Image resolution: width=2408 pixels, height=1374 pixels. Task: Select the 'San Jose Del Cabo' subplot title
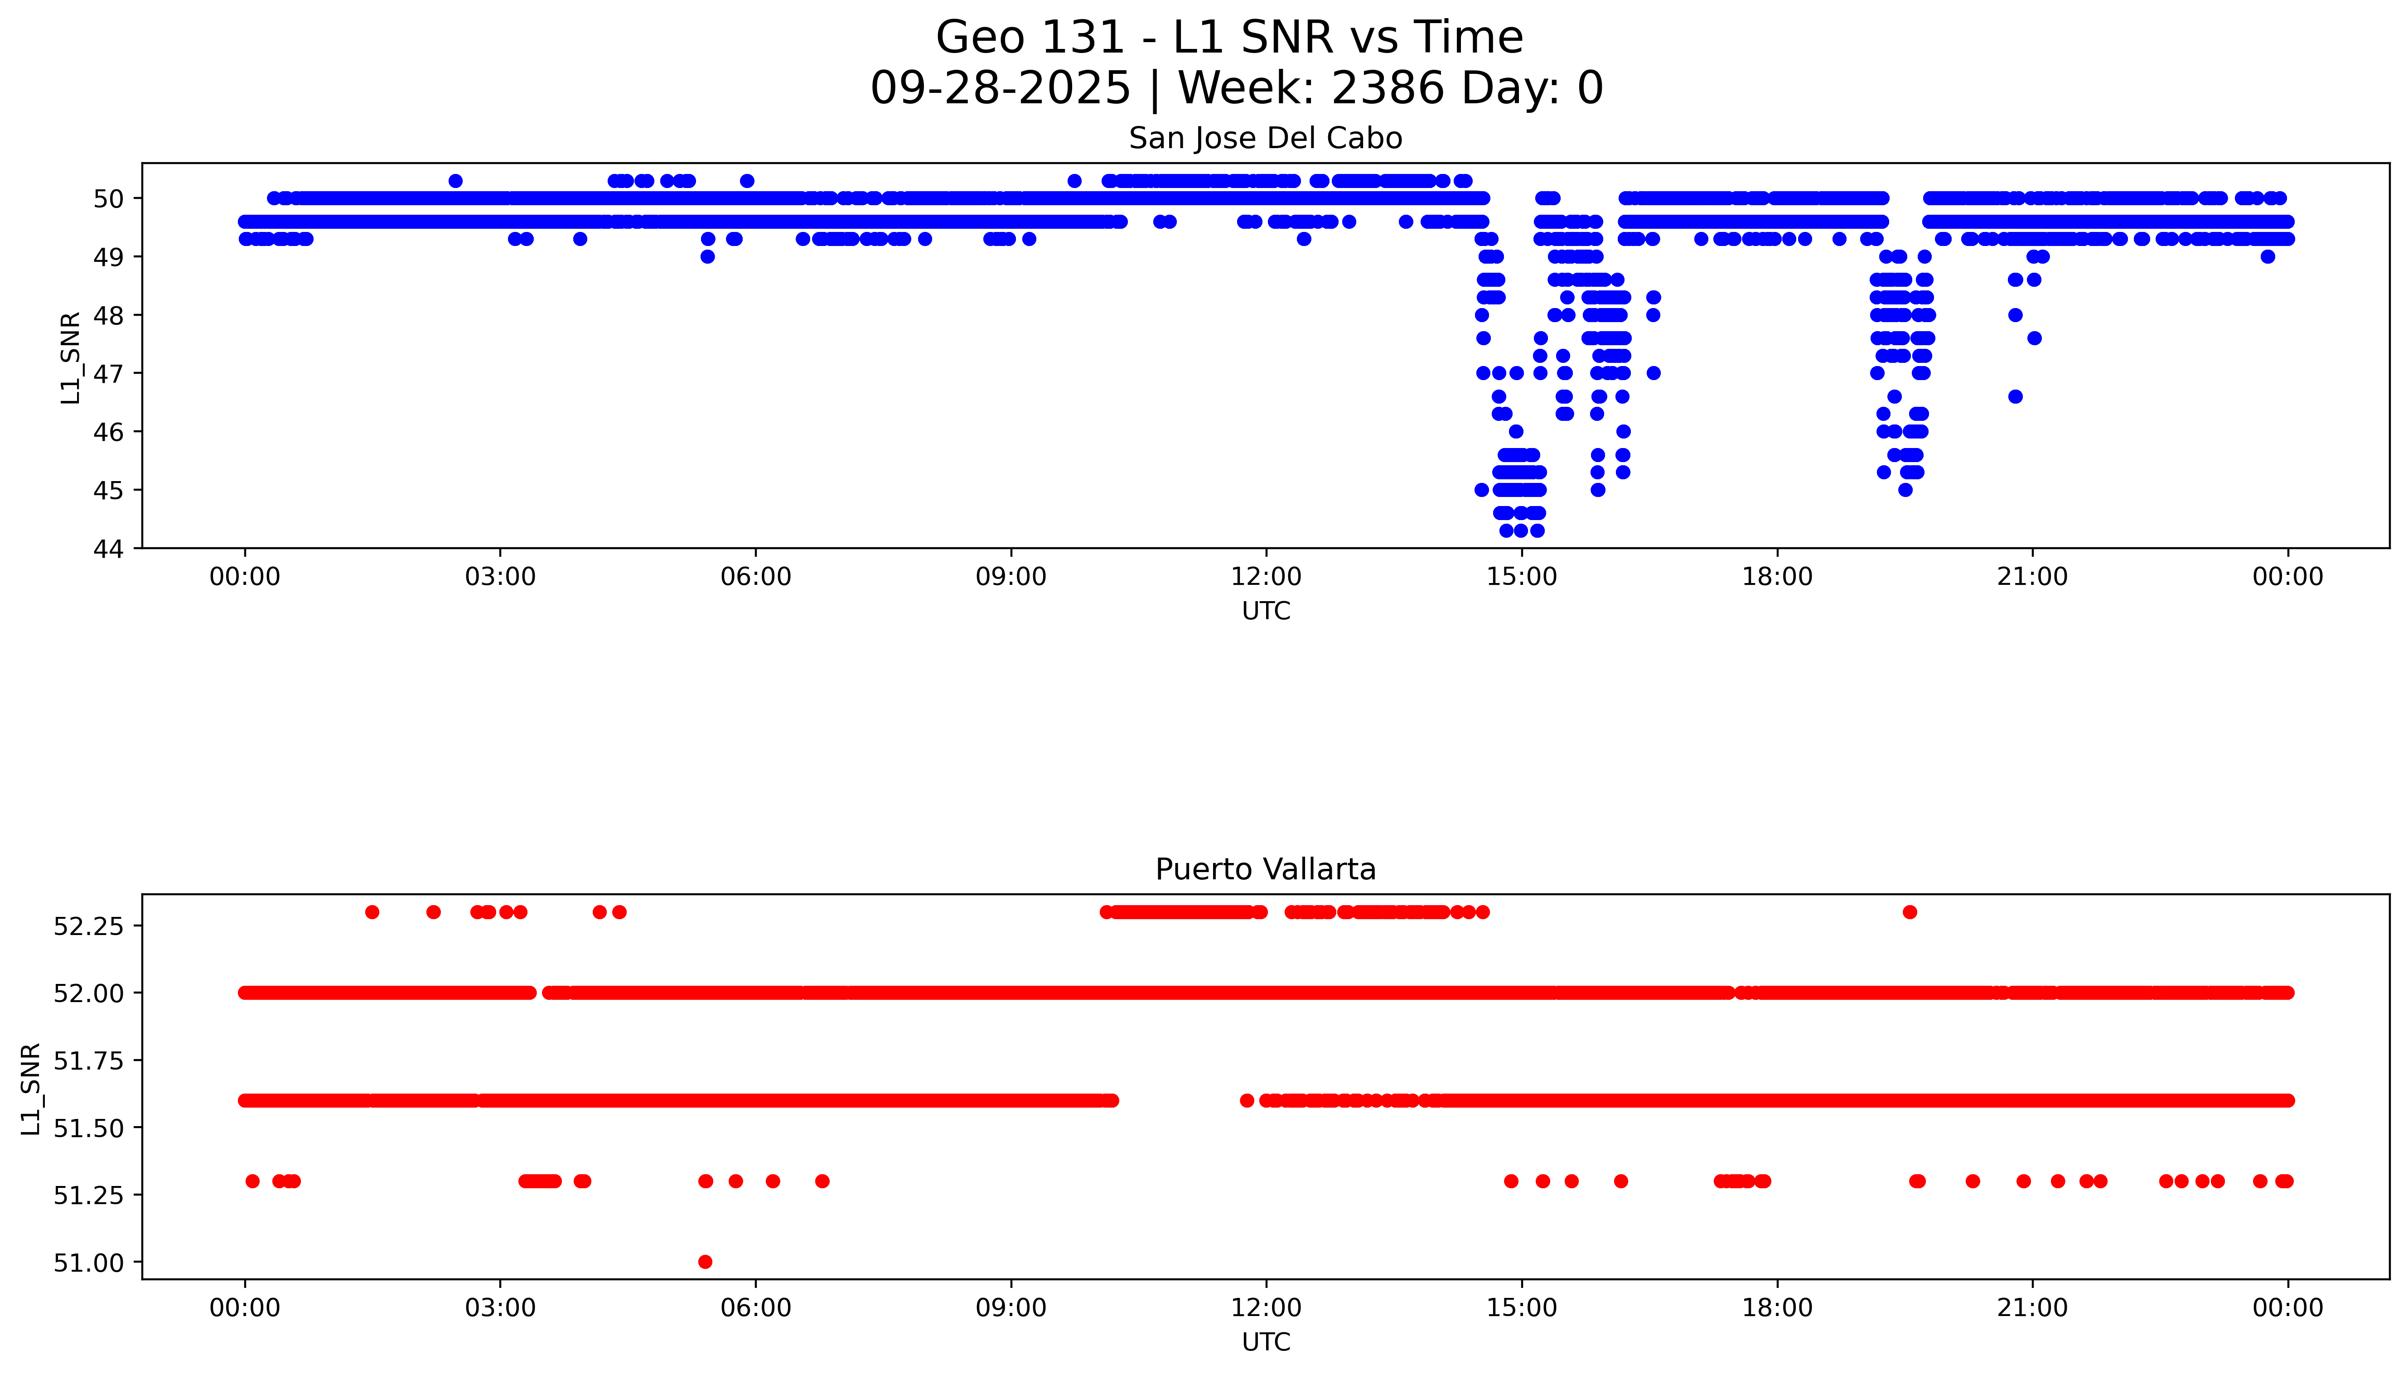pos(1265,139)
